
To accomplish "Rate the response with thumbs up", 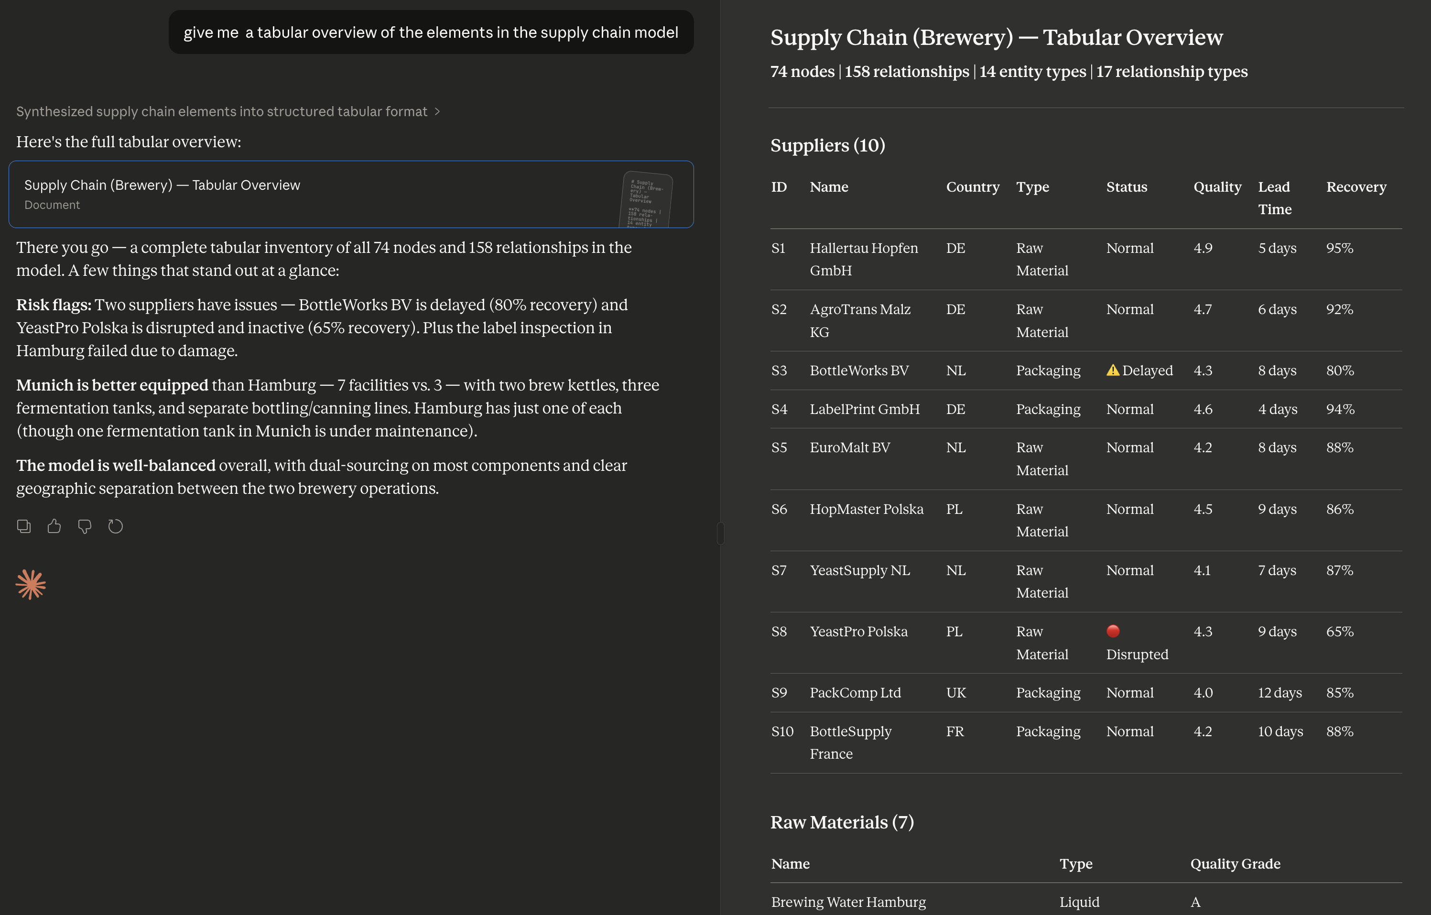I will (x=54, y=525).
